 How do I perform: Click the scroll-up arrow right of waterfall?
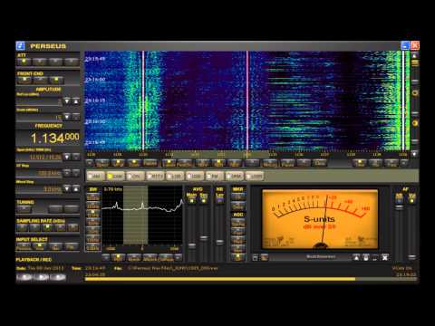point(414,55)
